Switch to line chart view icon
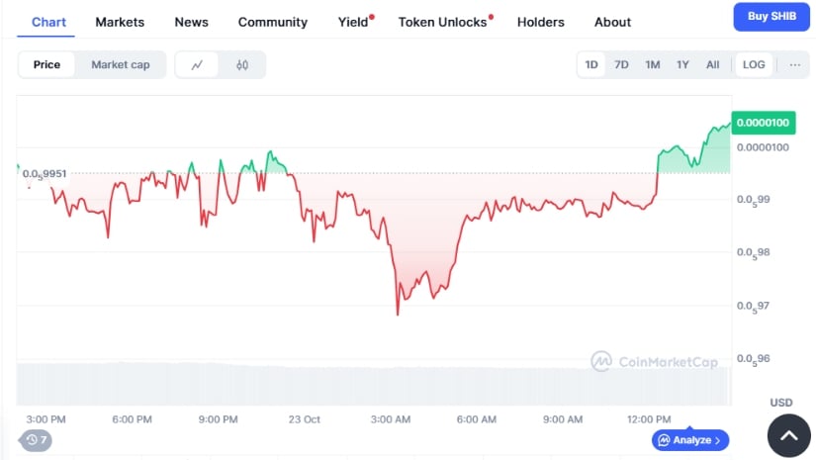816x460 pixels. (x=198, y=64)
